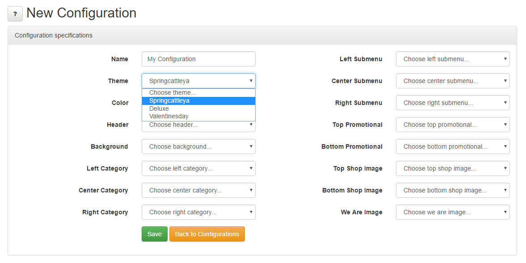
Task: Focus the Name input field
Action: (x=198, y=59)
